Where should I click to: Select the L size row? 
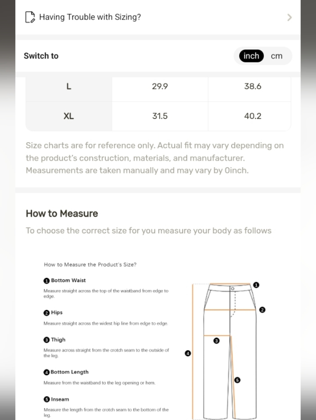tap(158, 87)
